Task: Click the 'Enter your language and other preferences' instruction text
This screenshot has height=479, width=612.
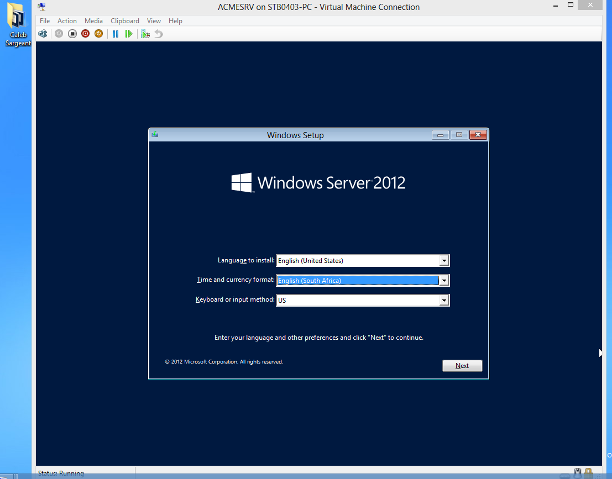Action: [x=319, y=338]
